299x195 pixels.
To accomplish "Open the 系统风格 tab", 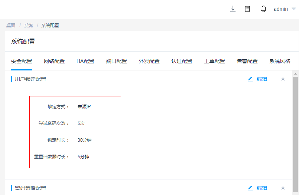I will pos(280,61).
